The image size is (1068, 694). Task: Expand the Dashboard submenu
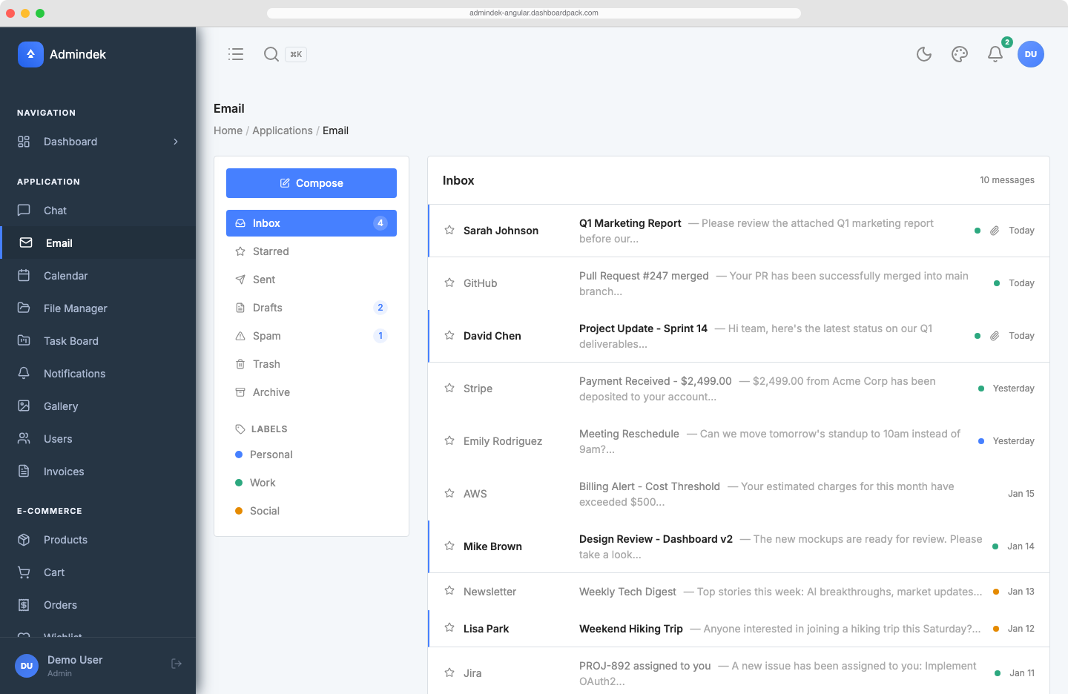pyautogui.click(x=176, y=142)
